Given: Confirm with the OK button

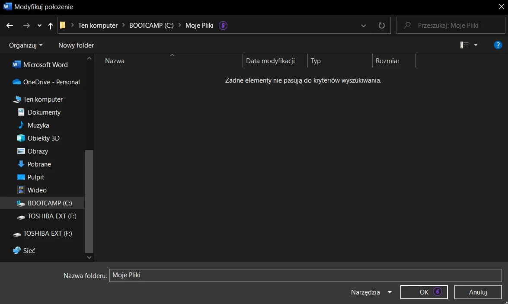Looking at the screenshot, I should [424, 292].
